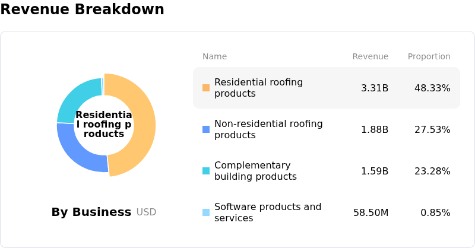The image size is (475, 248).
Task: Click the cyan swatch beside Complementary building products
Action: [206, 171]
